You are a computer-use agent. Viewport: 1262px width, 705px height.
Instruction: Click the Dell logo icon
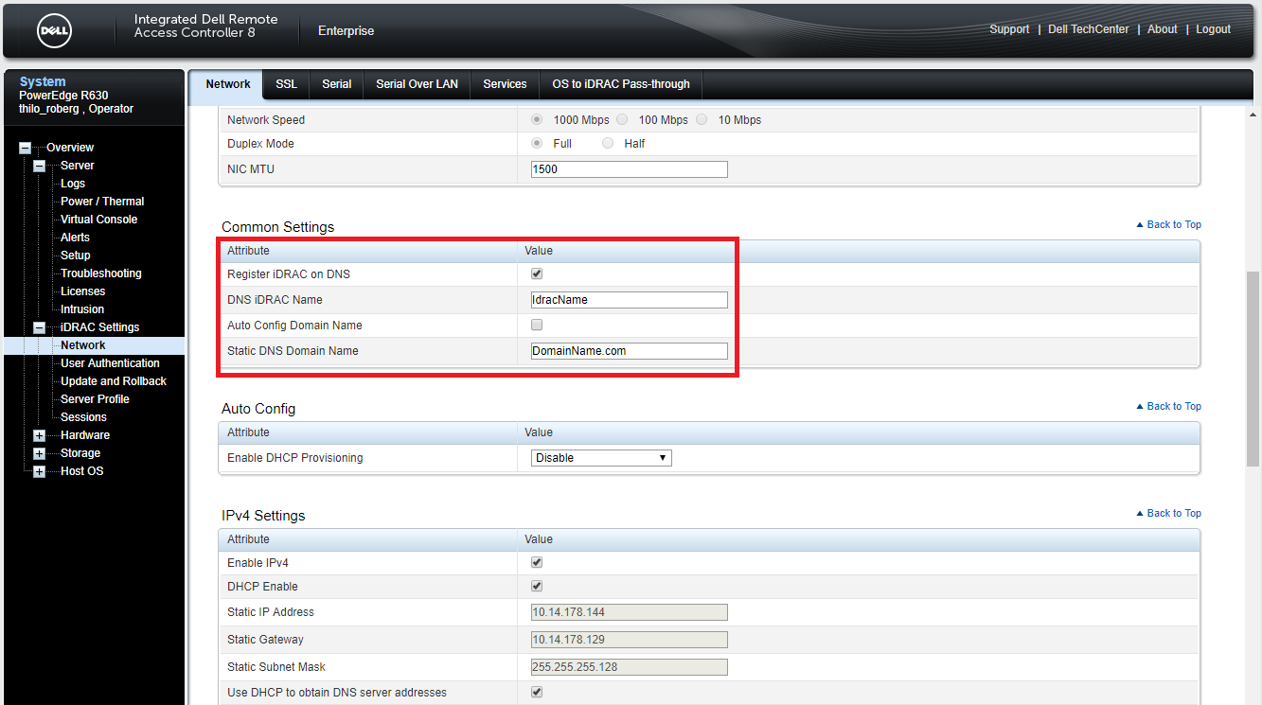point(55,32)
